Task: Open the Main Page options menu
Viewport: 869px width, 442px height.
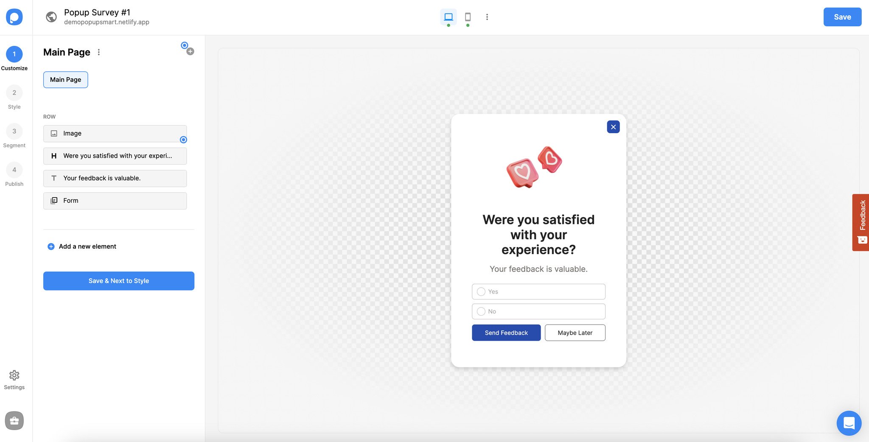Action: (98, 52)
